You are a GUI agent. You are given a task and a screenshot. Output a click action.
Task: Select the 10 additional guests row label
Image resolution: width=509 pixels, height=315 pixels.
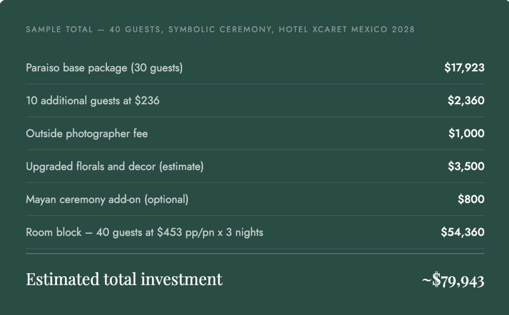coord(92,101)
